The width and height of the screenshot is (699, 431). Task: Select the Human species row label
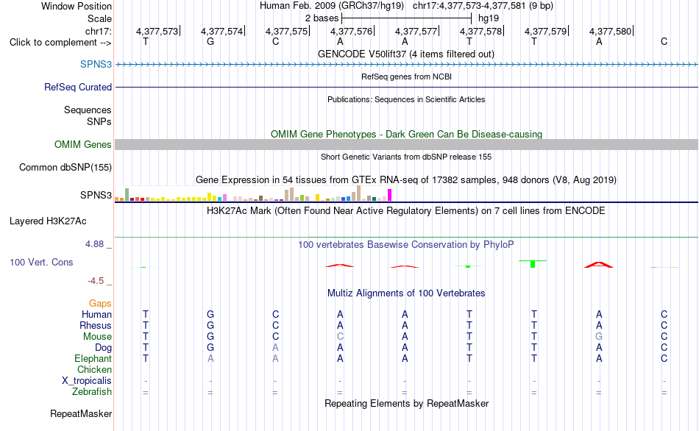pyautogui.click(x=96, y=315)
